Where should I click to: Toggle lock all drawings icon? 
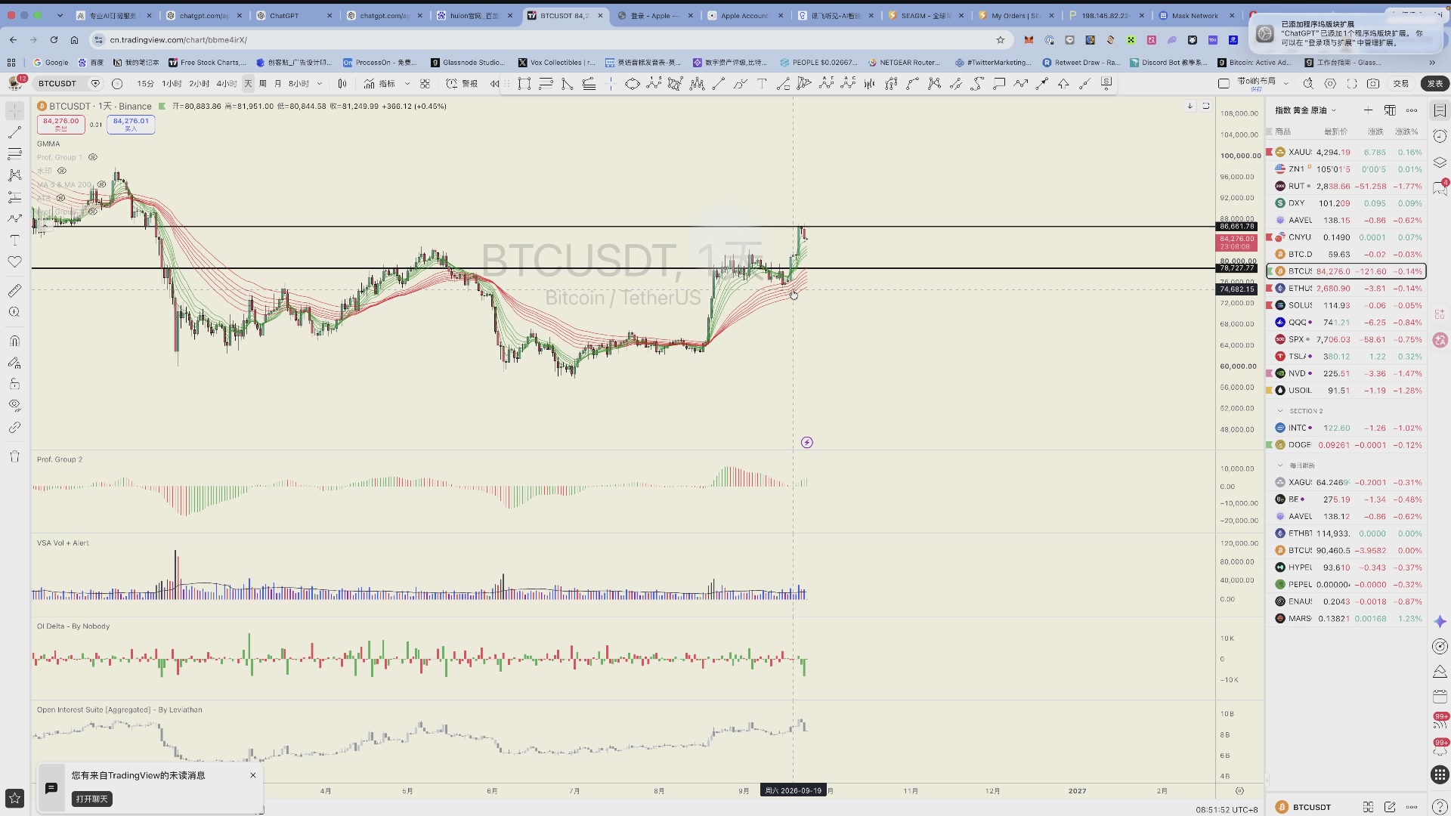(x=14, y=384)
